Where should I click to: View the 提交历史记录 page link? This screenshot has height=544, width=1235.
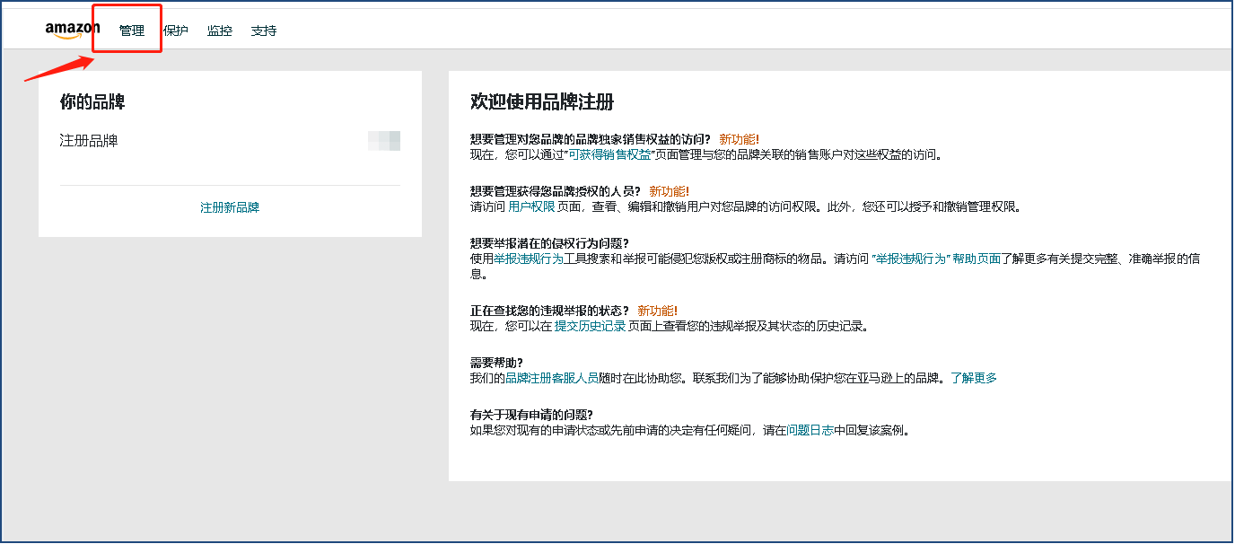(590, 326)
